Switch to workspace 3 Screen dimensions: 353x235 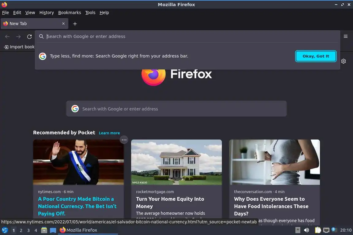tap(28, 230)
